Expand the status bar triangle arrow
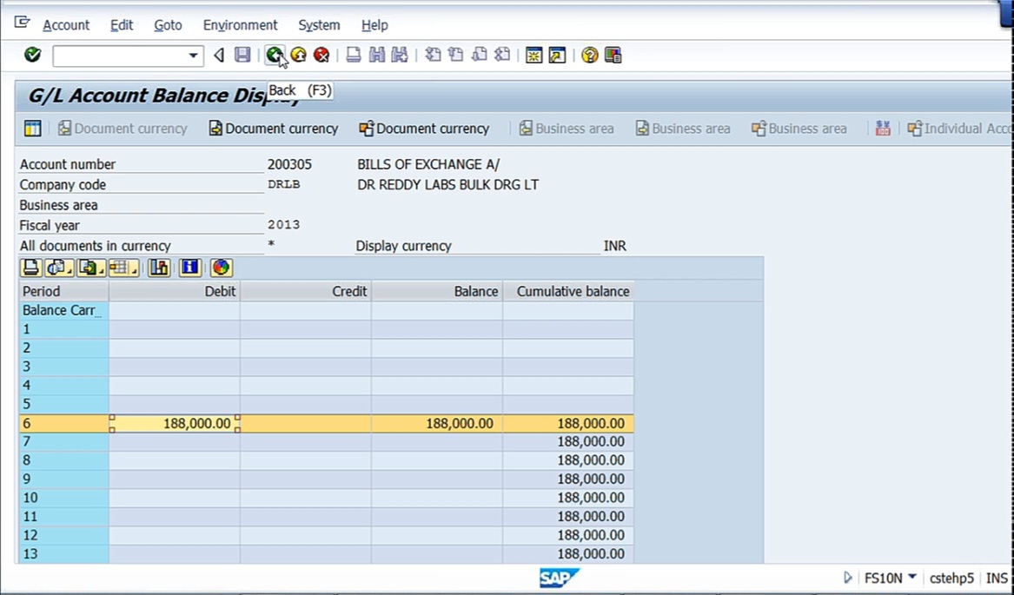 [x=848, y=578]
